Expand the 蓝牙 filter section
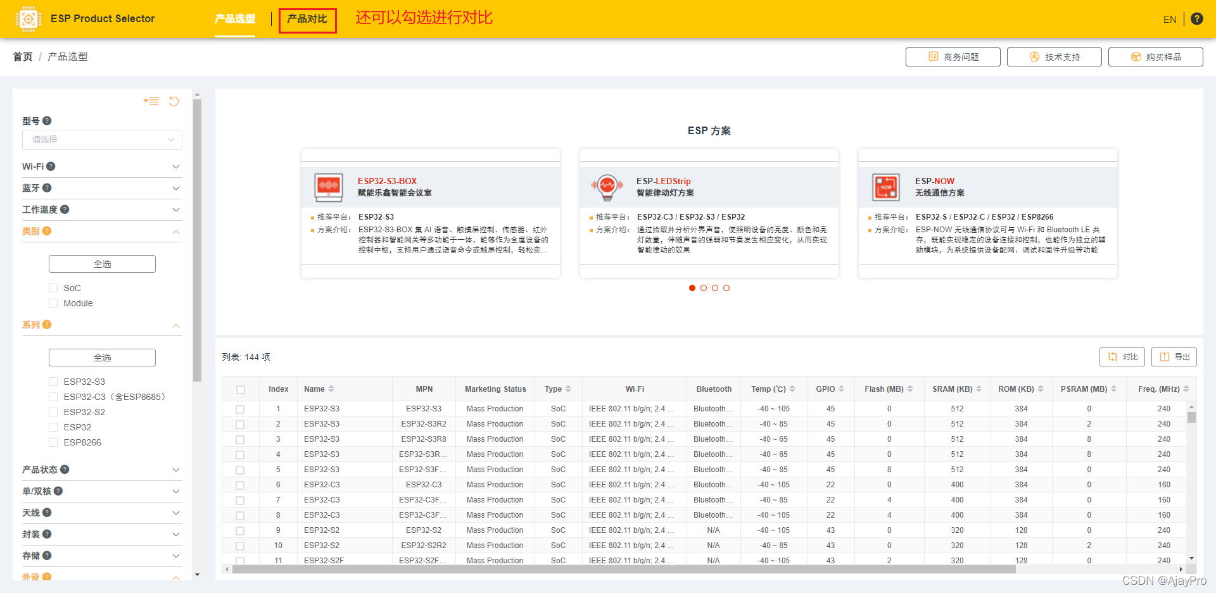 (x=176, y=188)
